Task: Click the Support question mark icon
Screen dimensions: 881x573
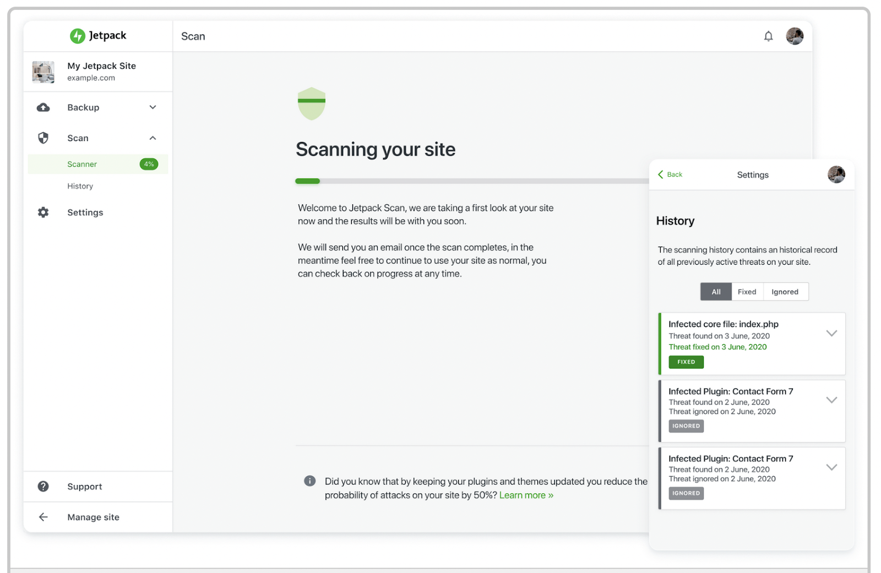Action: pos(43,487)
